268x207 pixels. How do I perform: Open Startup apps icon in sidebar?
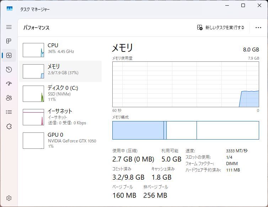[9, 84]
